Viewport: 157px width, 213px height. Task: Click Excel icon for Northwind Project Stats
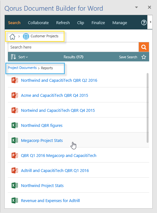(x=15, y=185)
